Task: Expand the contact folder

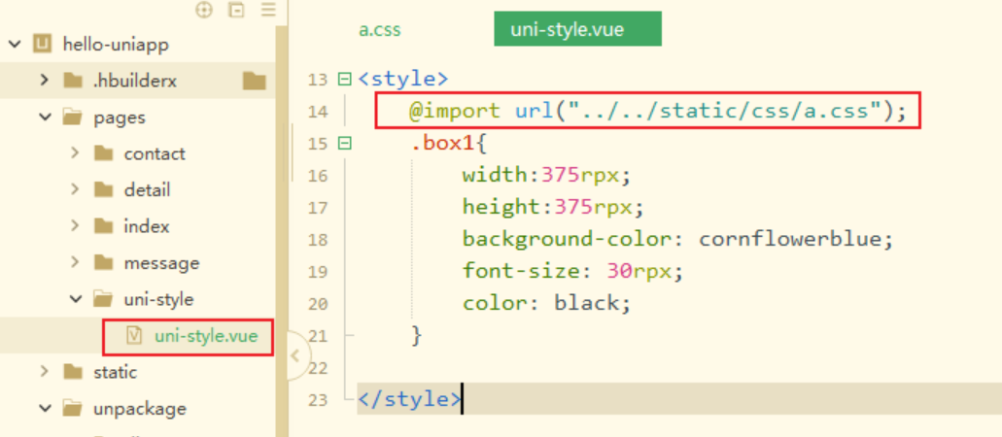Action: [75, 153]
